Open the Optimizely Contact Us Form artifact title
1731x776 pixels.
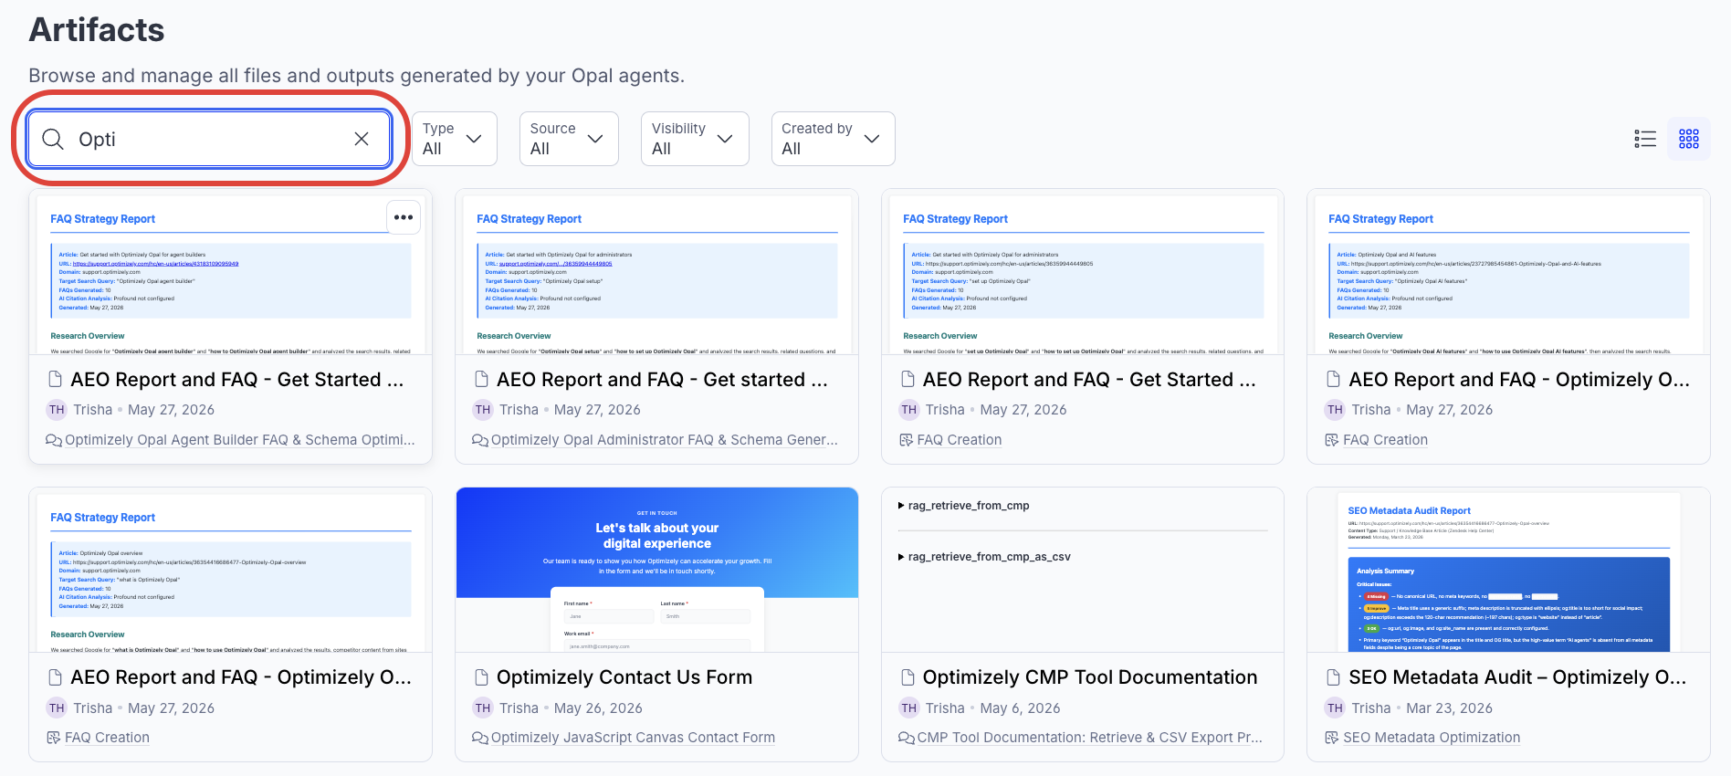tap(624, 677)
